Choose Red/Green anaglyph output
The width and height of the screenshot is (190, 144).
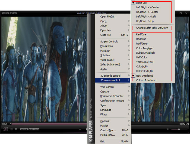(153, 44)
